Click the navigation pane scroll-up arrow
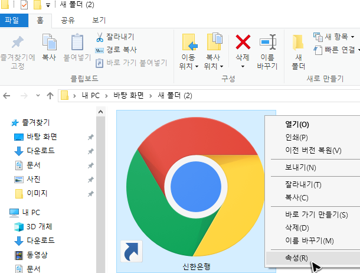The height and width of the screenshot is (273, 360). (x=100, y=112)
